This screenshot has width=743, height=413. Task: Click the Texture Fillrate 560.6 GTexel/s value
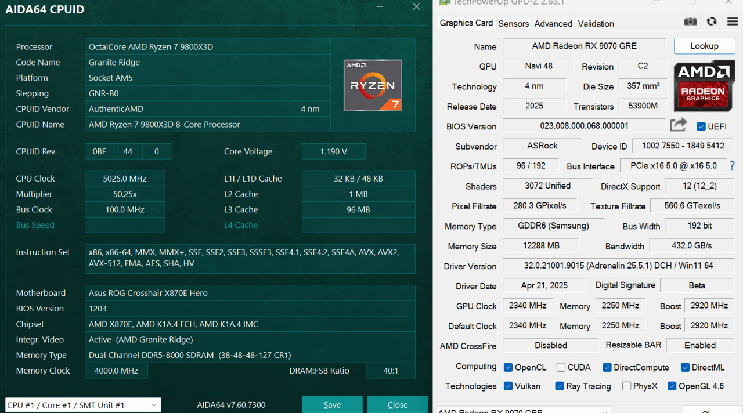(691, 205)
